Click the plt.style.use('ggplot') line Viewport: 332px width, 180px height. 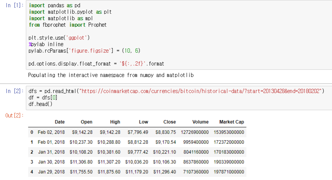[59, 38]
